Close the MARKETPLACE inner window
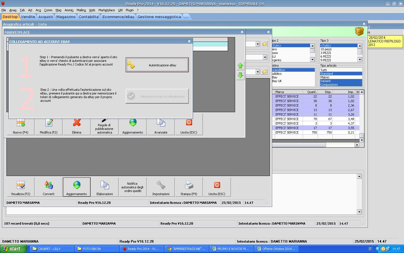 pyautogui.click(x=242, y=32)
